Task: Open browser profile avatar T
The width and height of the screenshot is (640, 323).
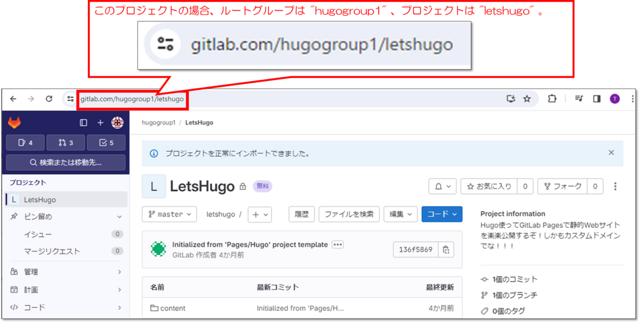Action: pyautogui.click(x=615, y=99)
